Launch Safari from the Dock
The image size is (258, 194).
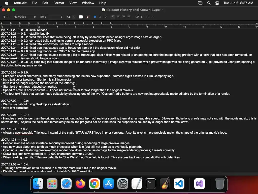point(66,184)
